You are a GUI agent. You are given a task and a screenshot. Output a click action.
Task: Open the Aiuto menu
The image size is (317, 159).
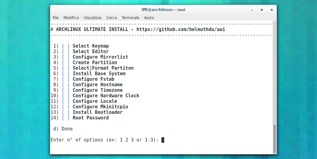pos(149,18)
